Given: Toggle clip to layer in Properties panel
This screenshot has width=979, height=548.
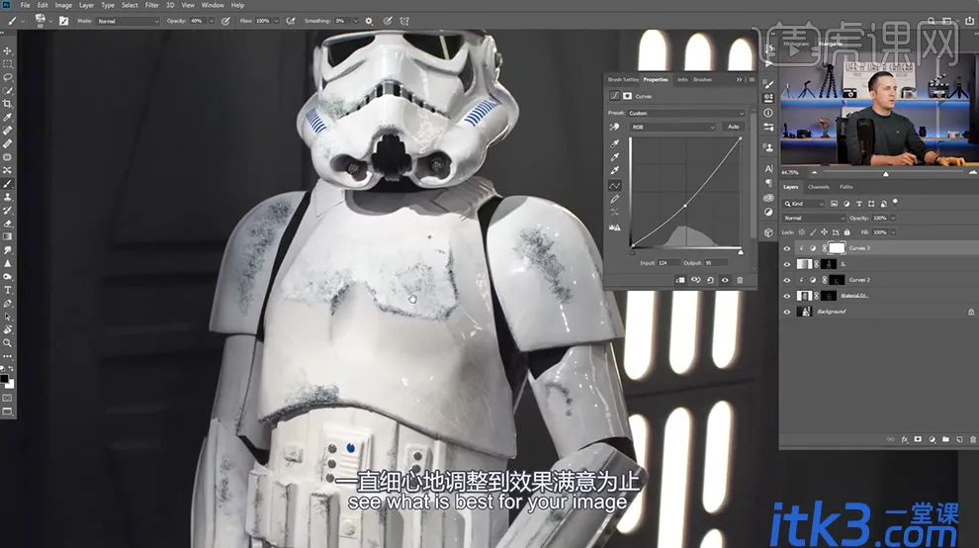Looking at the screenshot, I should click(680, 281).
